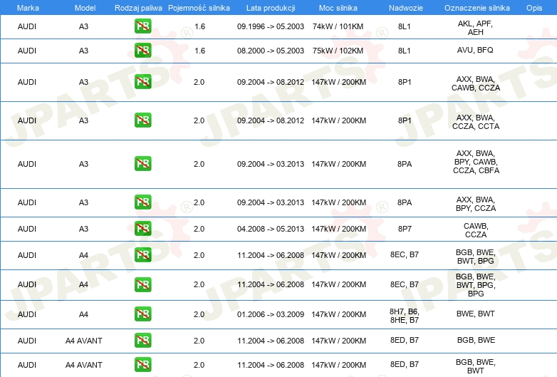Click fuel icon in the row with BPG listed twice
The width and height of the screenshot is (557, 377).
(x=142, y=284)
